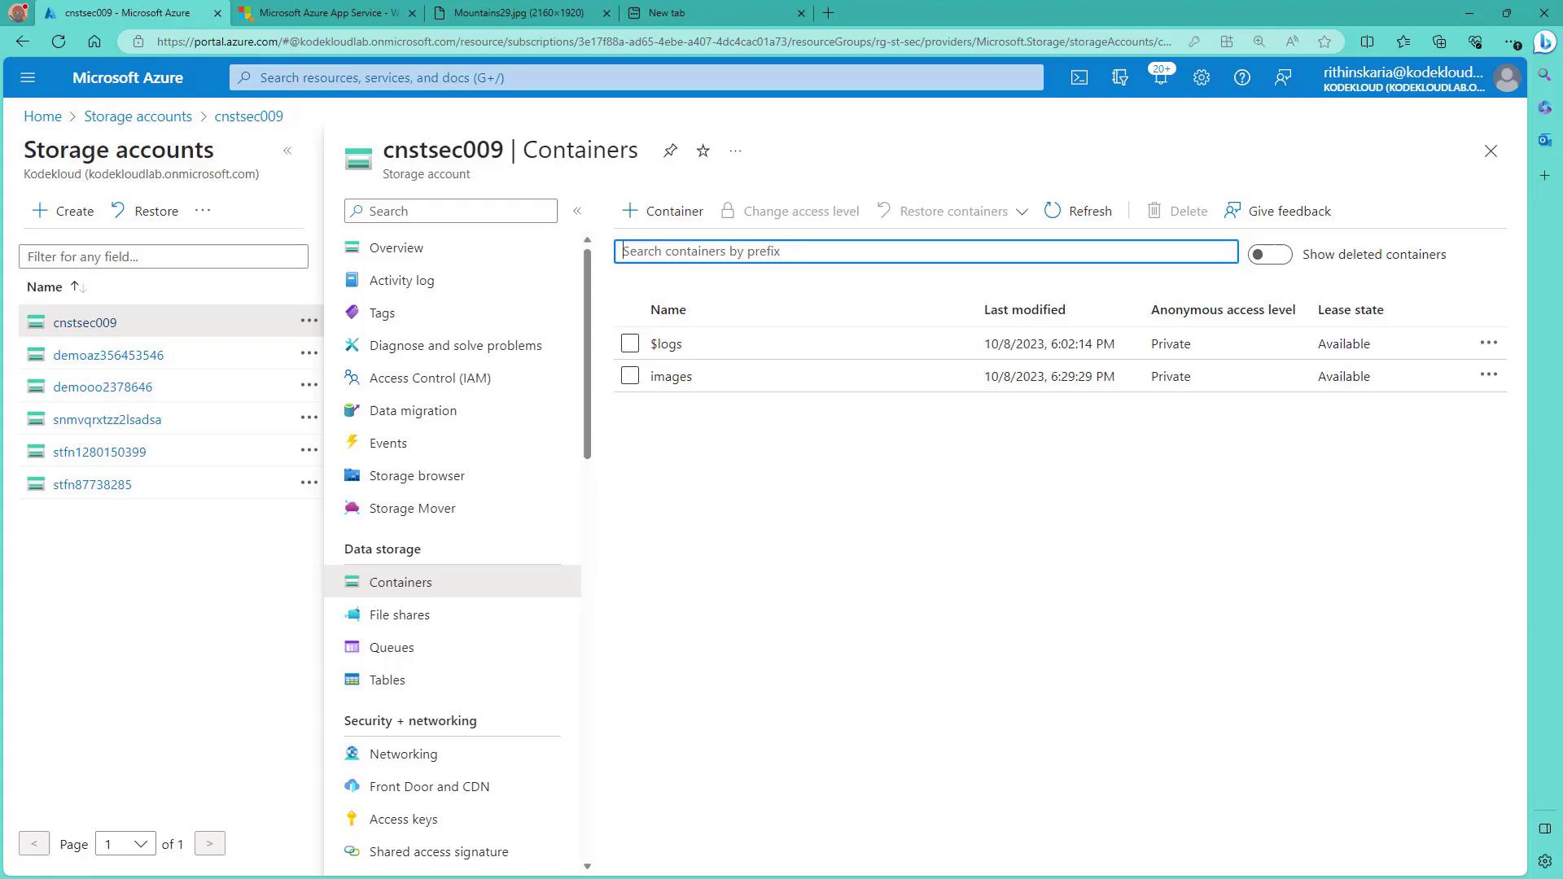
Task: Open the notifications bell icon
Action: (x=1160, y=77)
